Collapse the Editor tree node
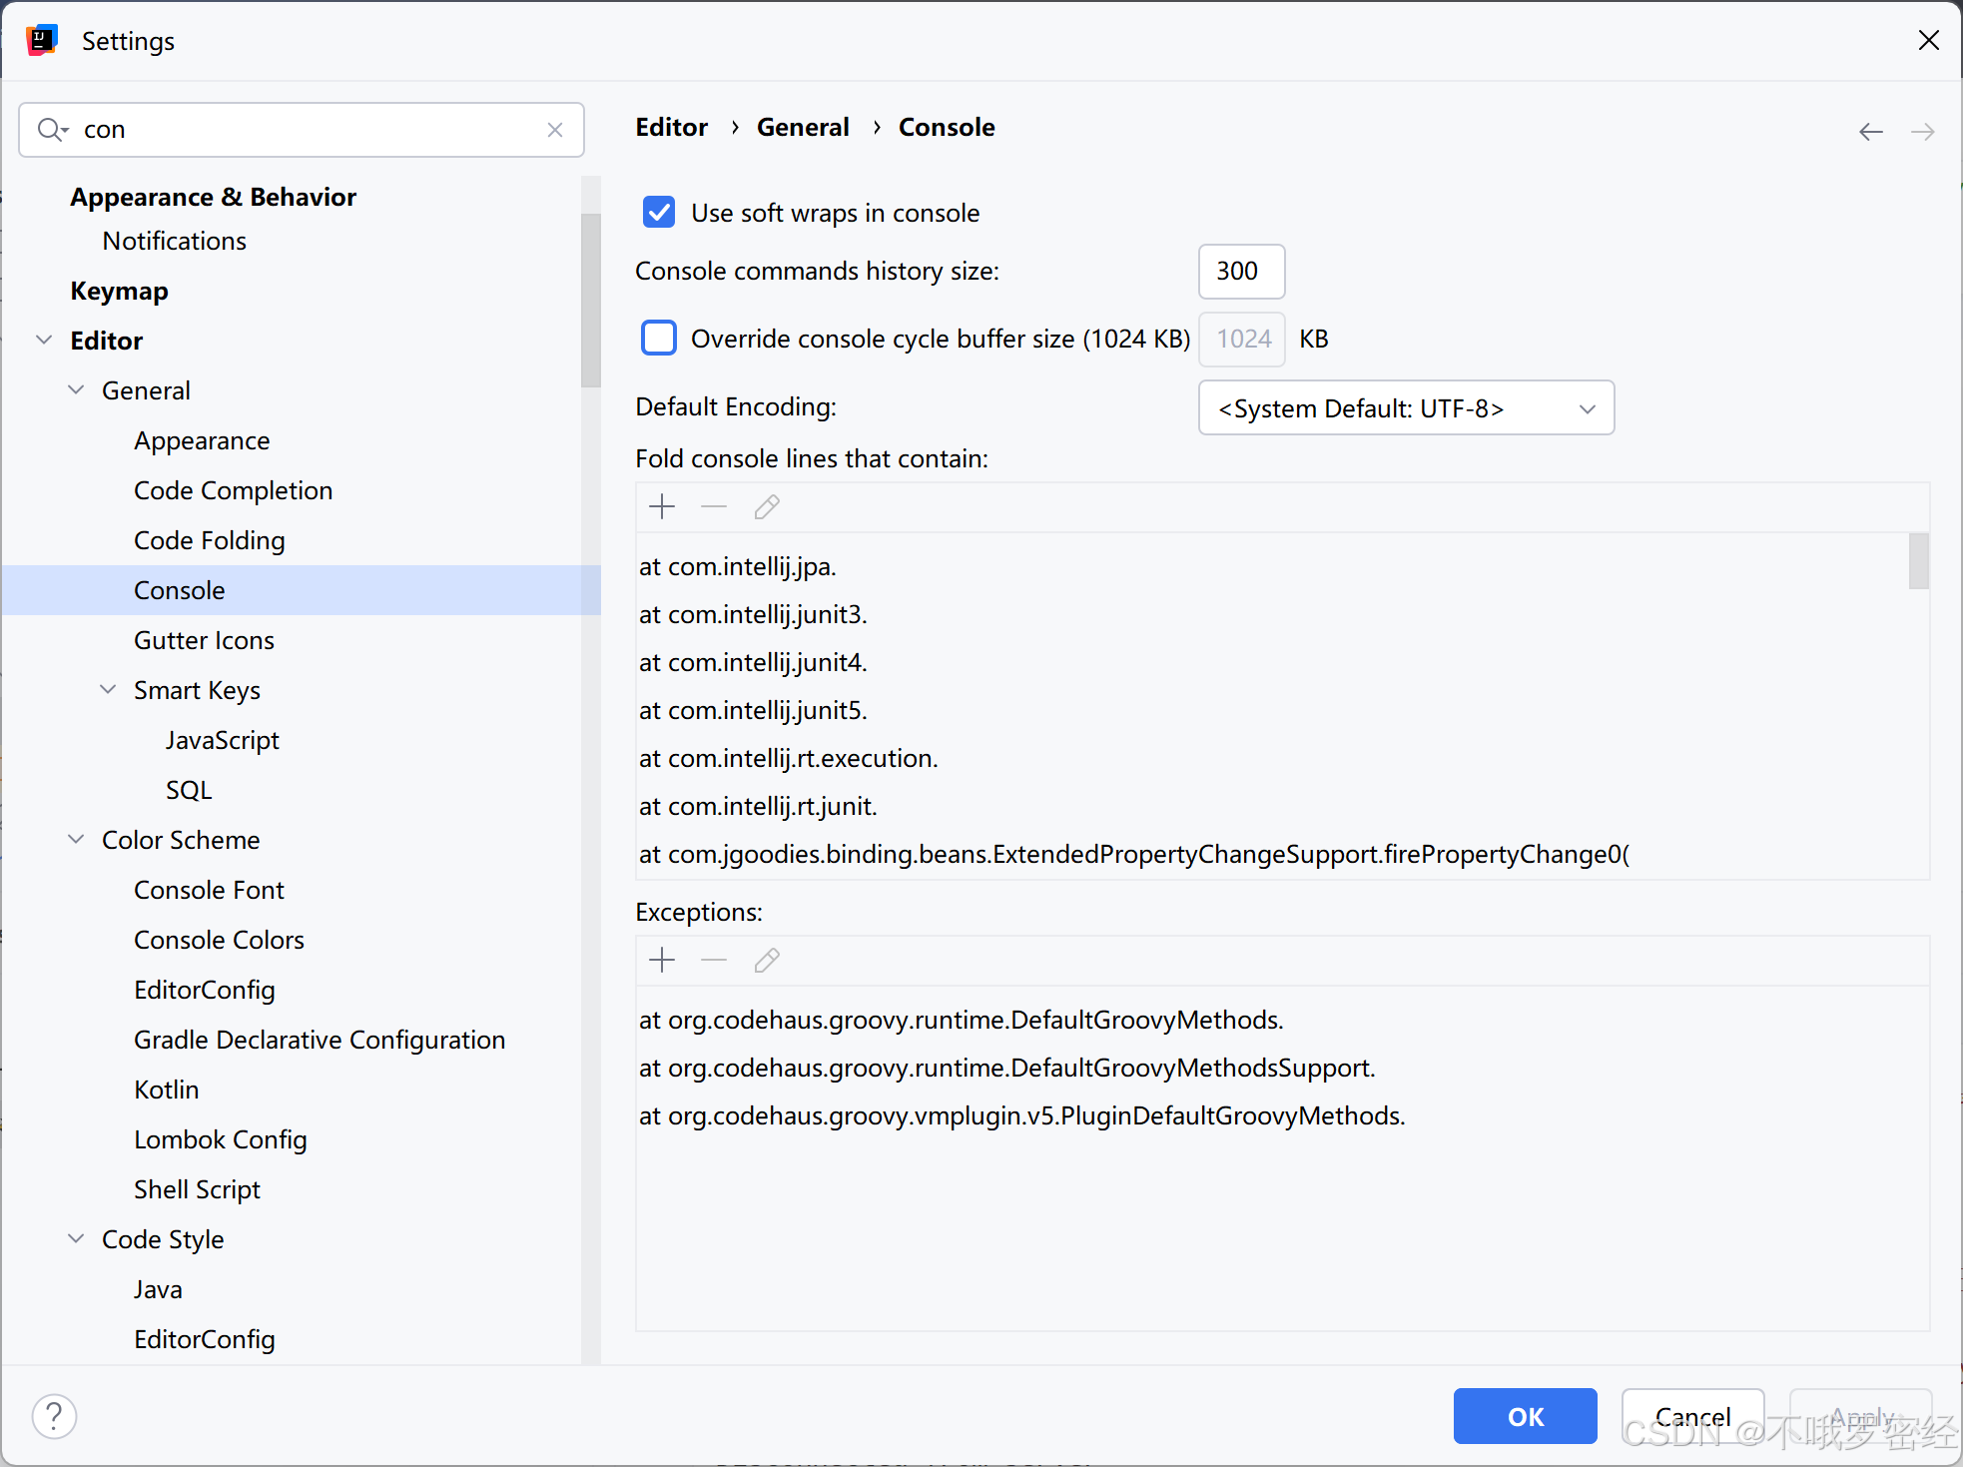The image size is (1963, 1467). pyautogui.click(x=44, y=341)
